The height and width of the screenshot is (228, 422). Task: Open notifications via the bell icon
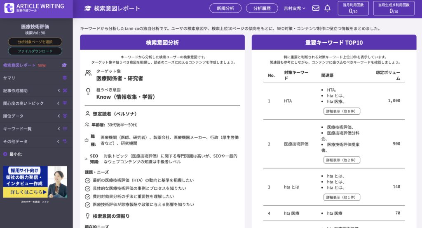328,8
